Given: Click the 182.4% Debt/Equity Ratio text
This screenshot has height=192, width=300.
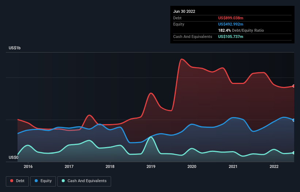Looking at the screenshot, I should (x=241, y=30).
